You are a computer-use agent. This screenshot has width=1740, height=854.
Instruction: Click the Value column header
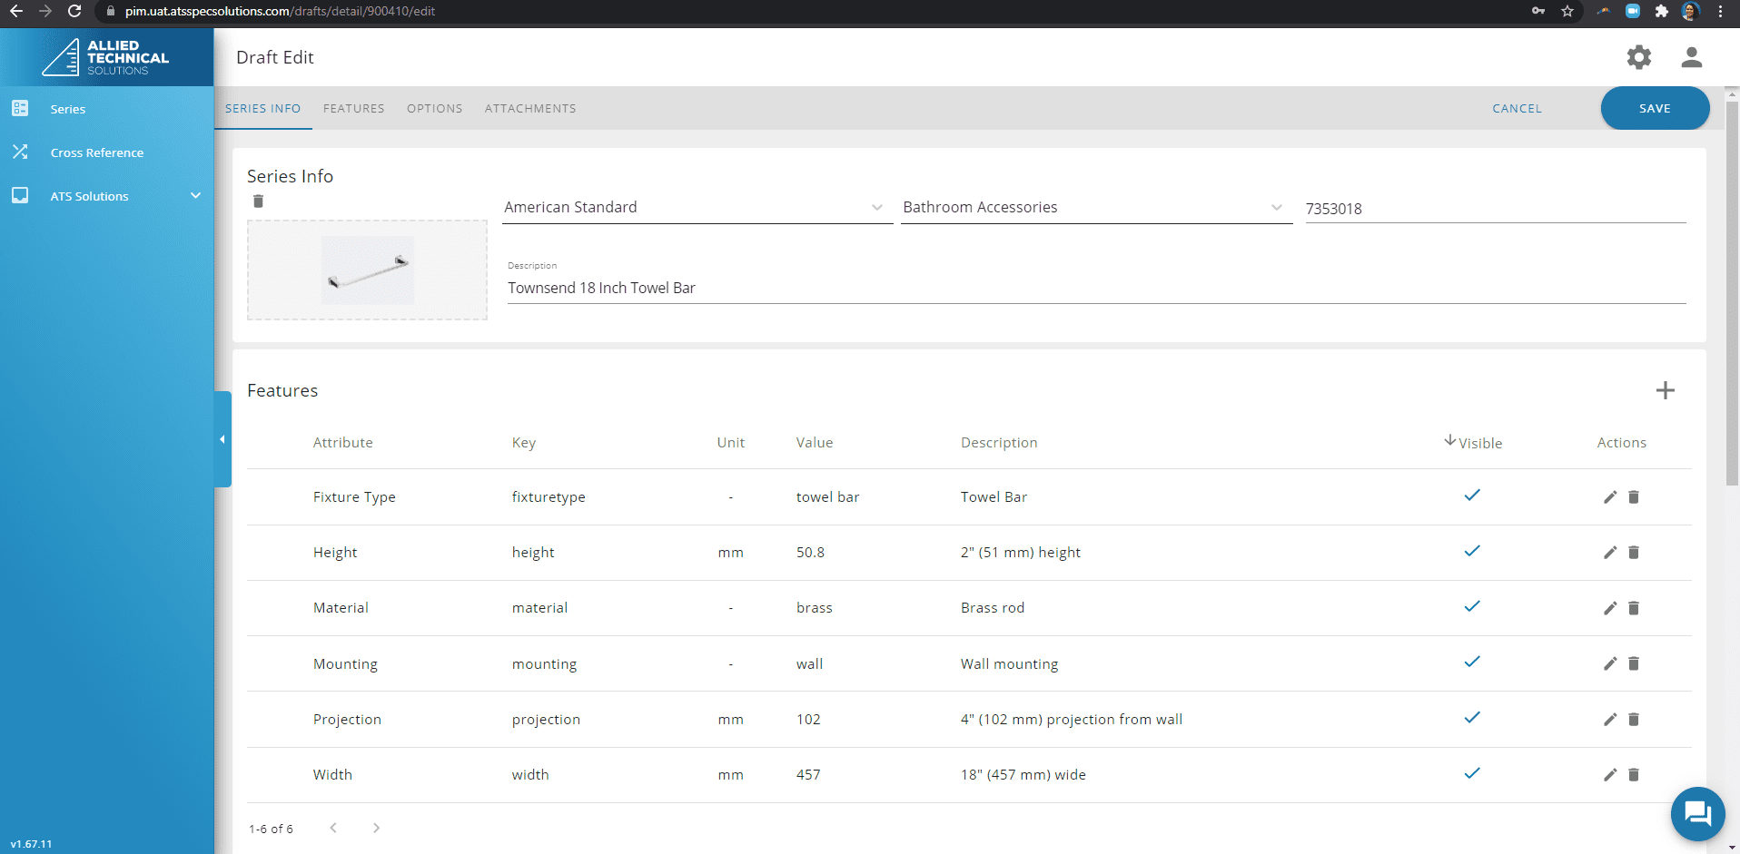815,442
